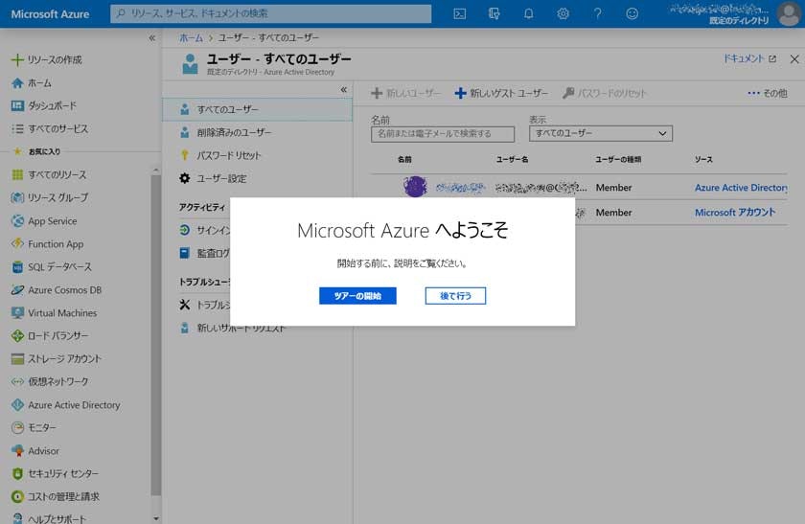
Task: Open リソース グループ icon
Action: pyautogui.click(x=17, y=197)
